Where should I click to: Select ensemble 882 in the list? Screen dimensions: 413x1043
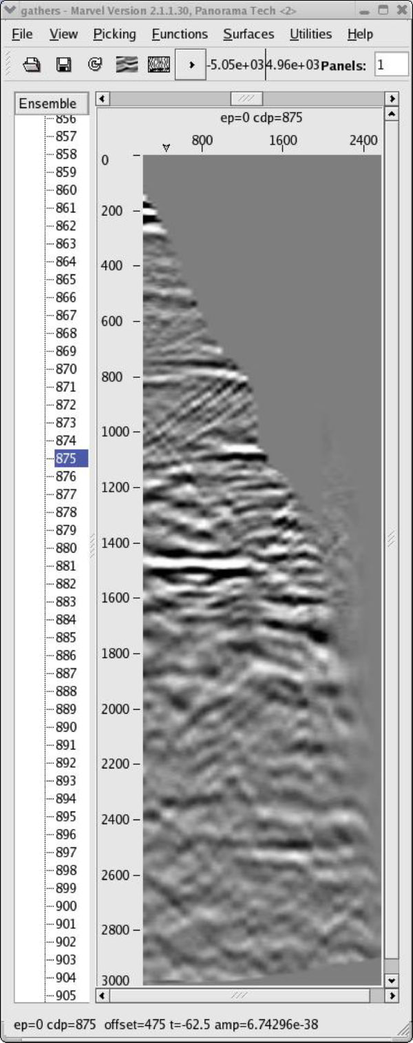66,584
